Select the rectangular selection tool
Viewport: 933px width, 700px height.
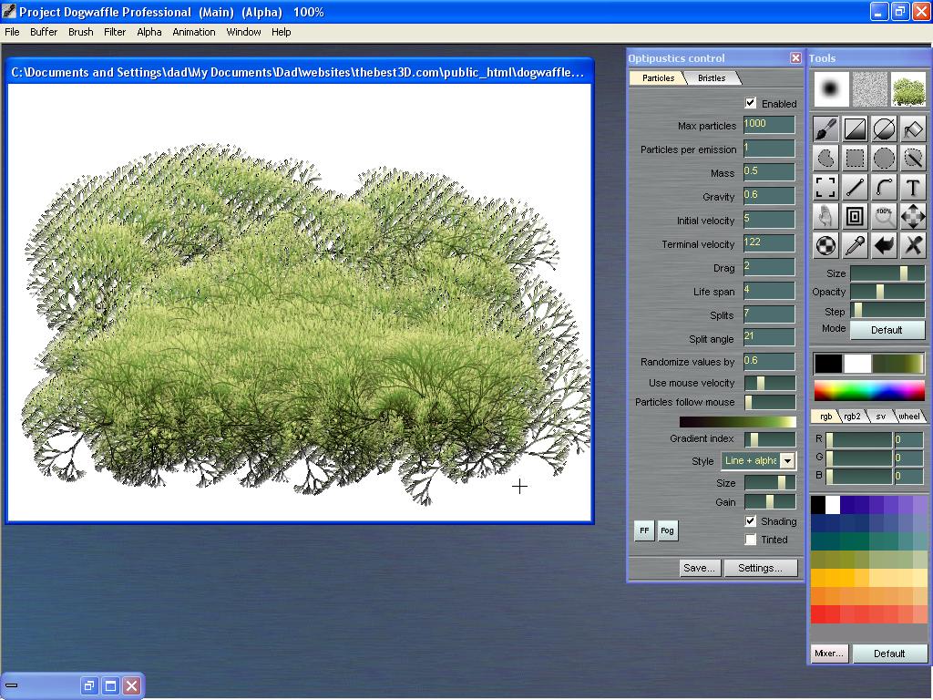(x=855, y=159)
